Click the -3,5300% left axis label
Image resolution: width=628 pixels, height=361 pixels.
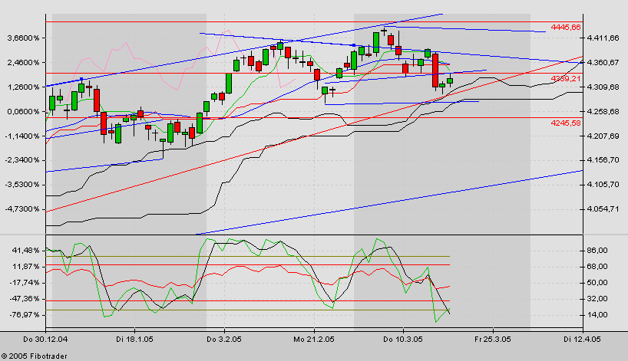(x=22, y=184)
